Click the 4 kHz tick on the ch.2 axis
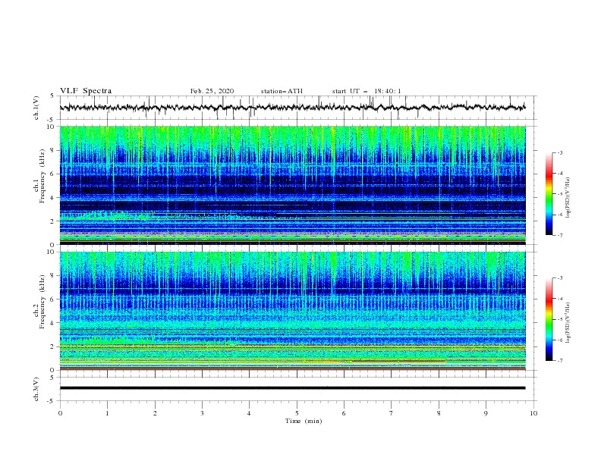This screenshot has height=464, width=601. coord(53,323)
